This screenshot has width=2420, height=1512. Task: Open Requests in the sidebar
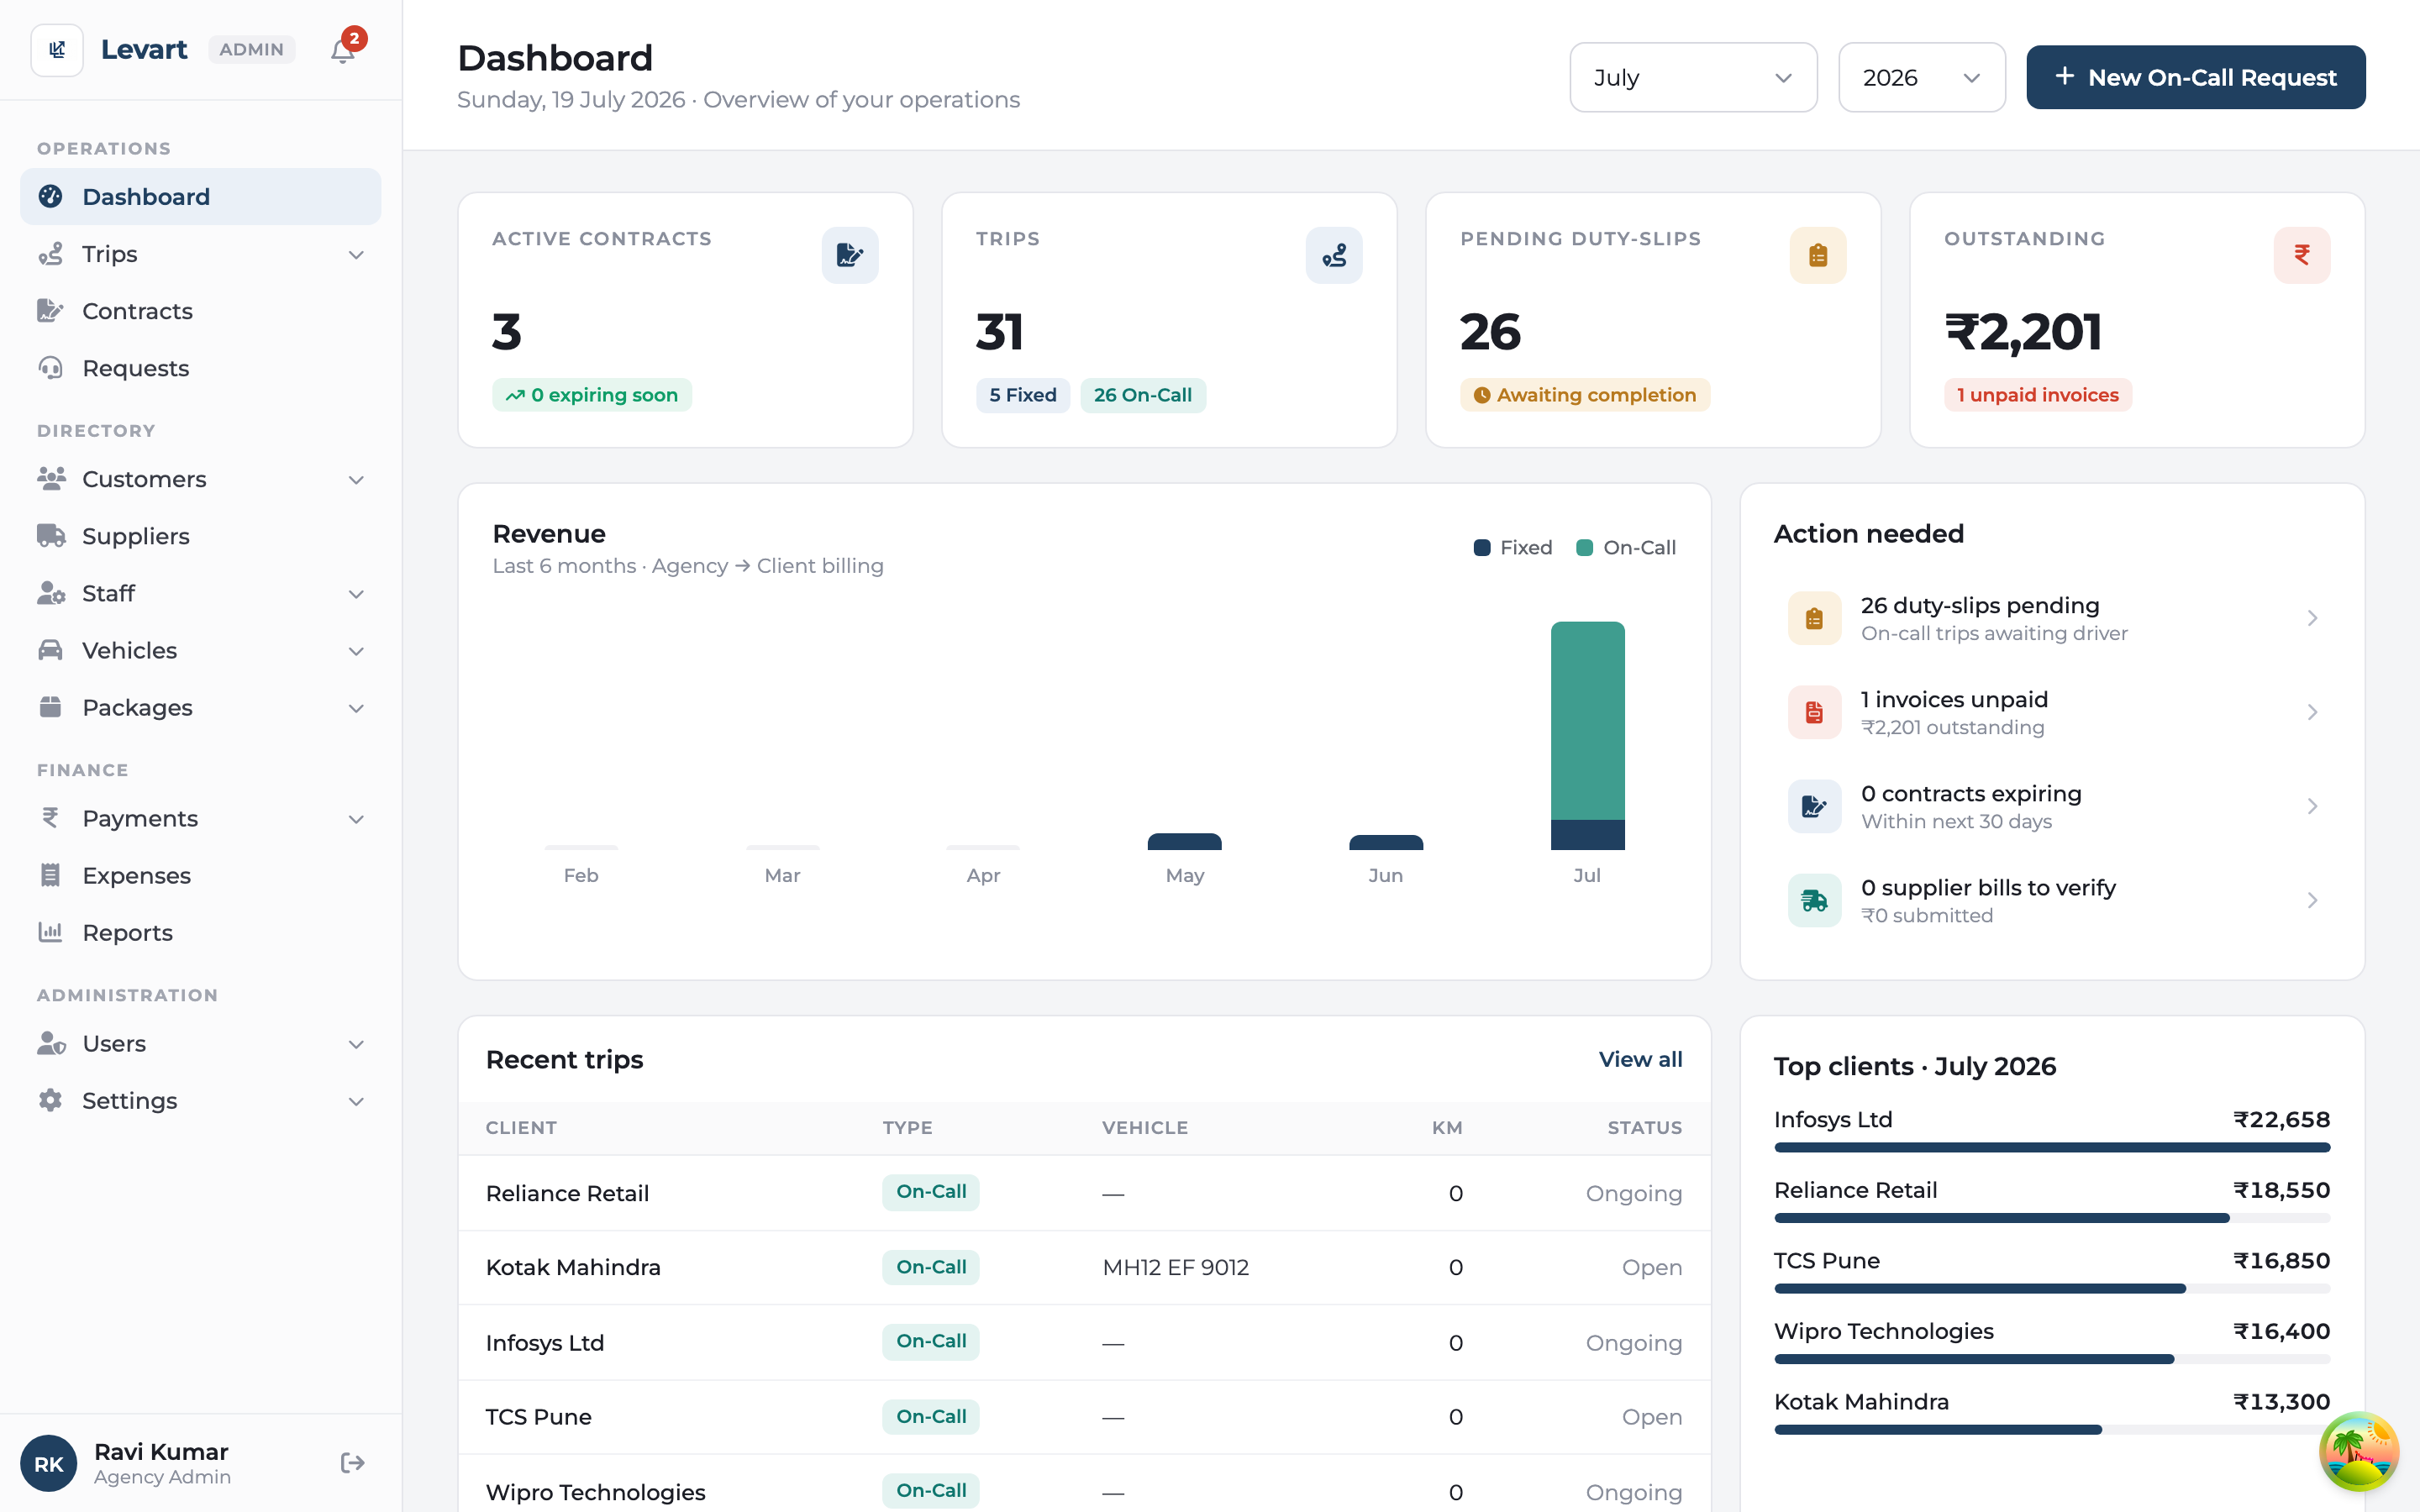[x=200, y=368]
